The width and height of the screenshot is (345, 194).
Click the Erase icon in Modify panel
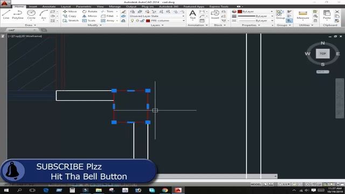click(x=123, y=11)
